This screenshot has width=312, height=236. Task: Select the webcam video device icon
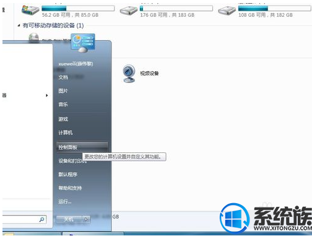tap(129, 74)
